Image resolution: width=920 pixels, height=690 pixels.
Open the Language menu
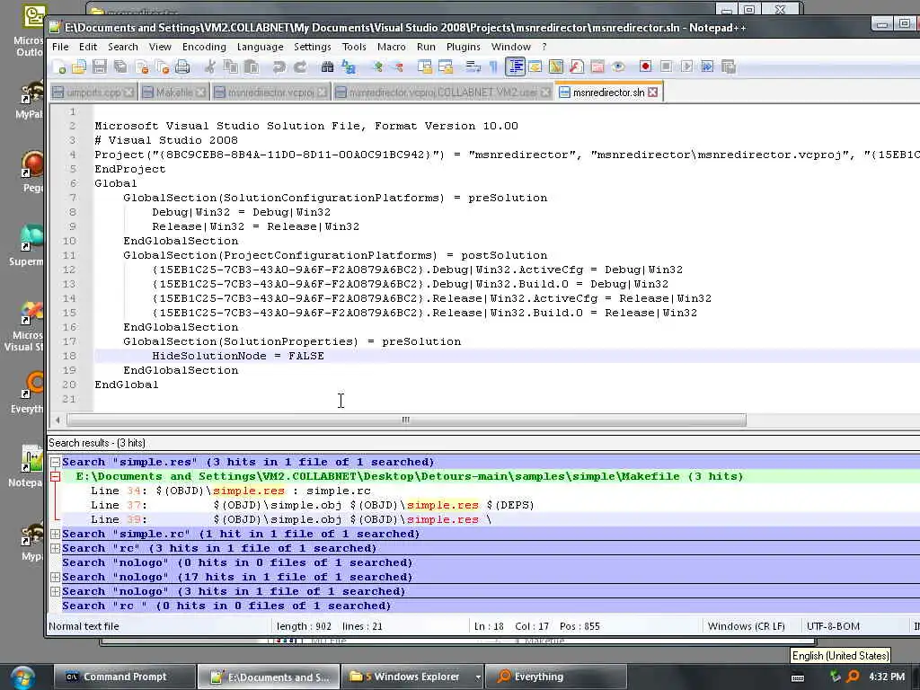(x=260, y=47)
